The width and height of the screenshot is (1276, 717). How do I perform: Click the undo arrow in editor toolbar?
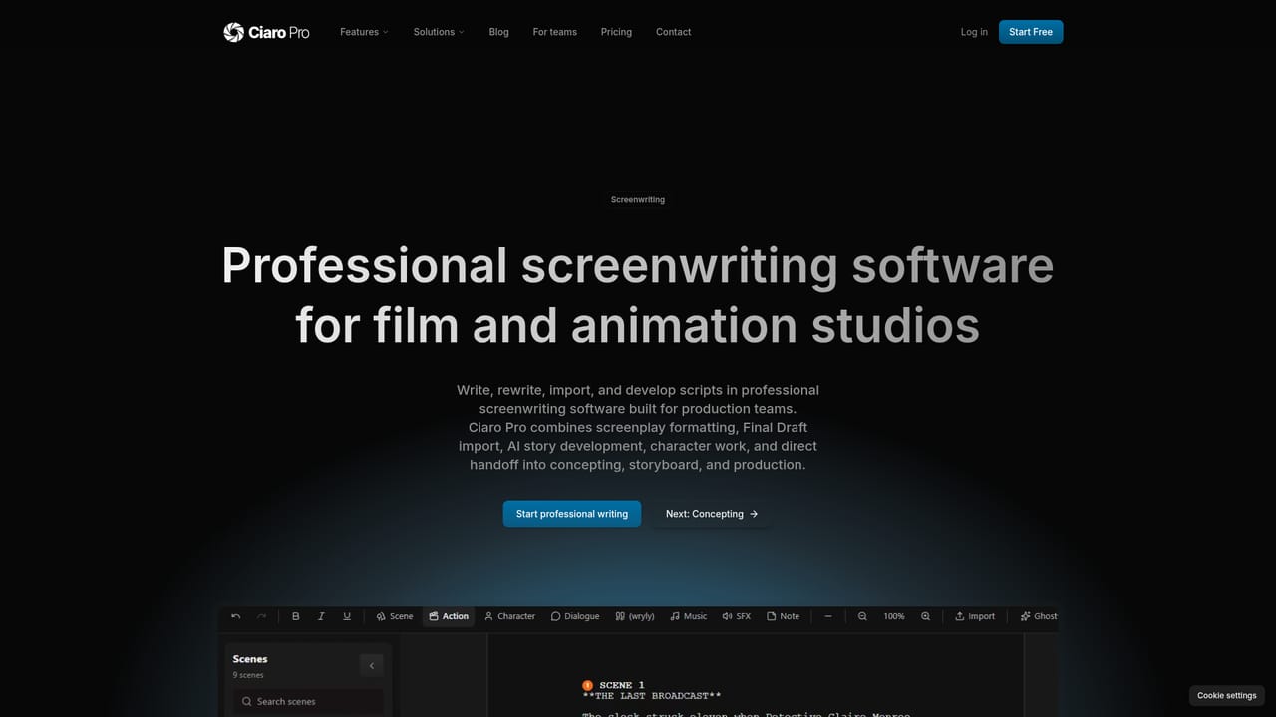tap(235, 616)
